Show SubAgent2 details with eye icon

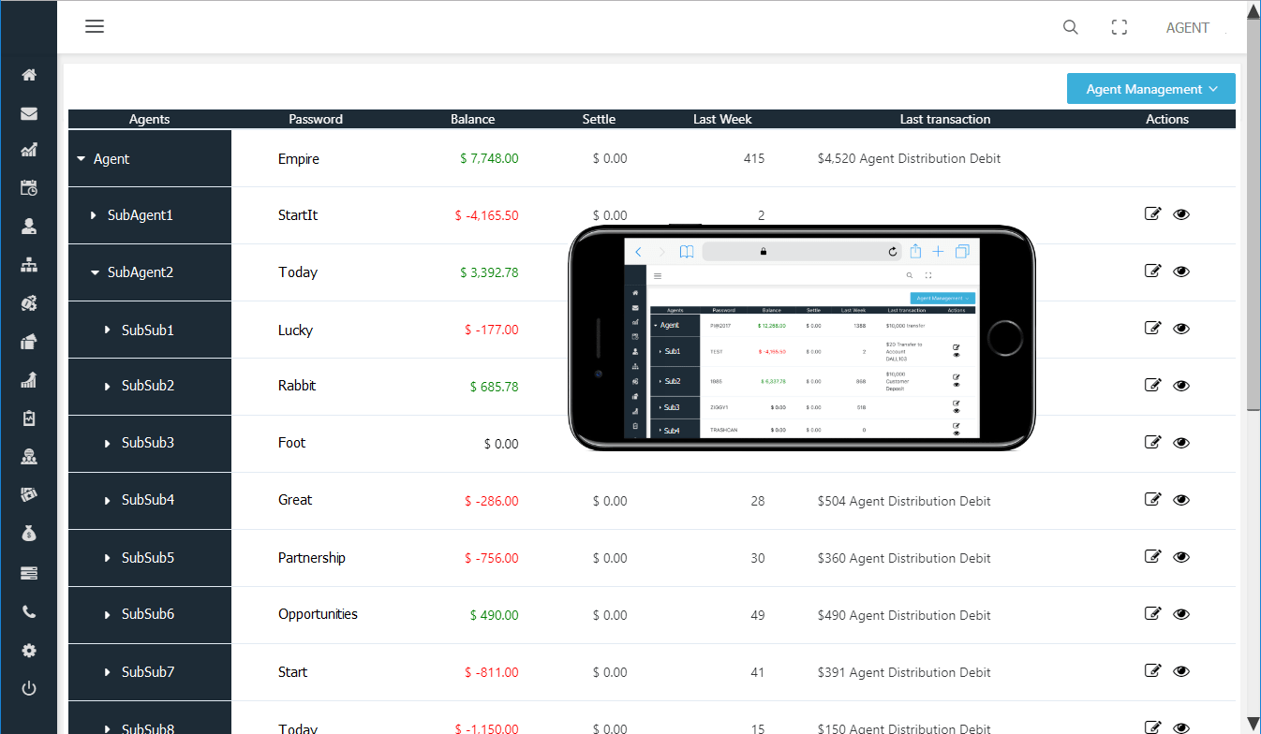[1181, 272]
